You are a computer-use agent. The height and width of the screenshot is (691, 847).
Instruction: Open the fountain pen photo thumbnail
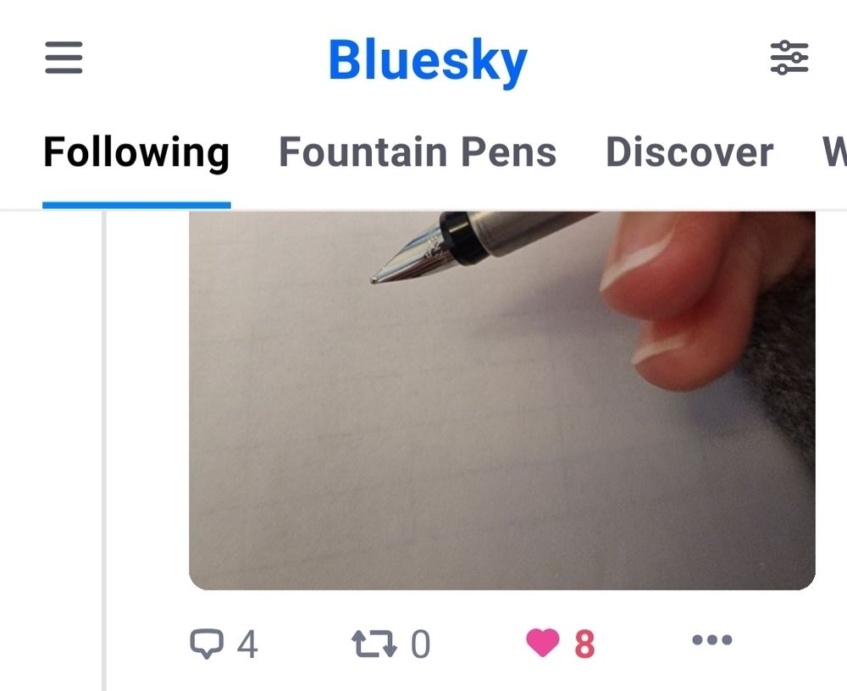point(500,398)
